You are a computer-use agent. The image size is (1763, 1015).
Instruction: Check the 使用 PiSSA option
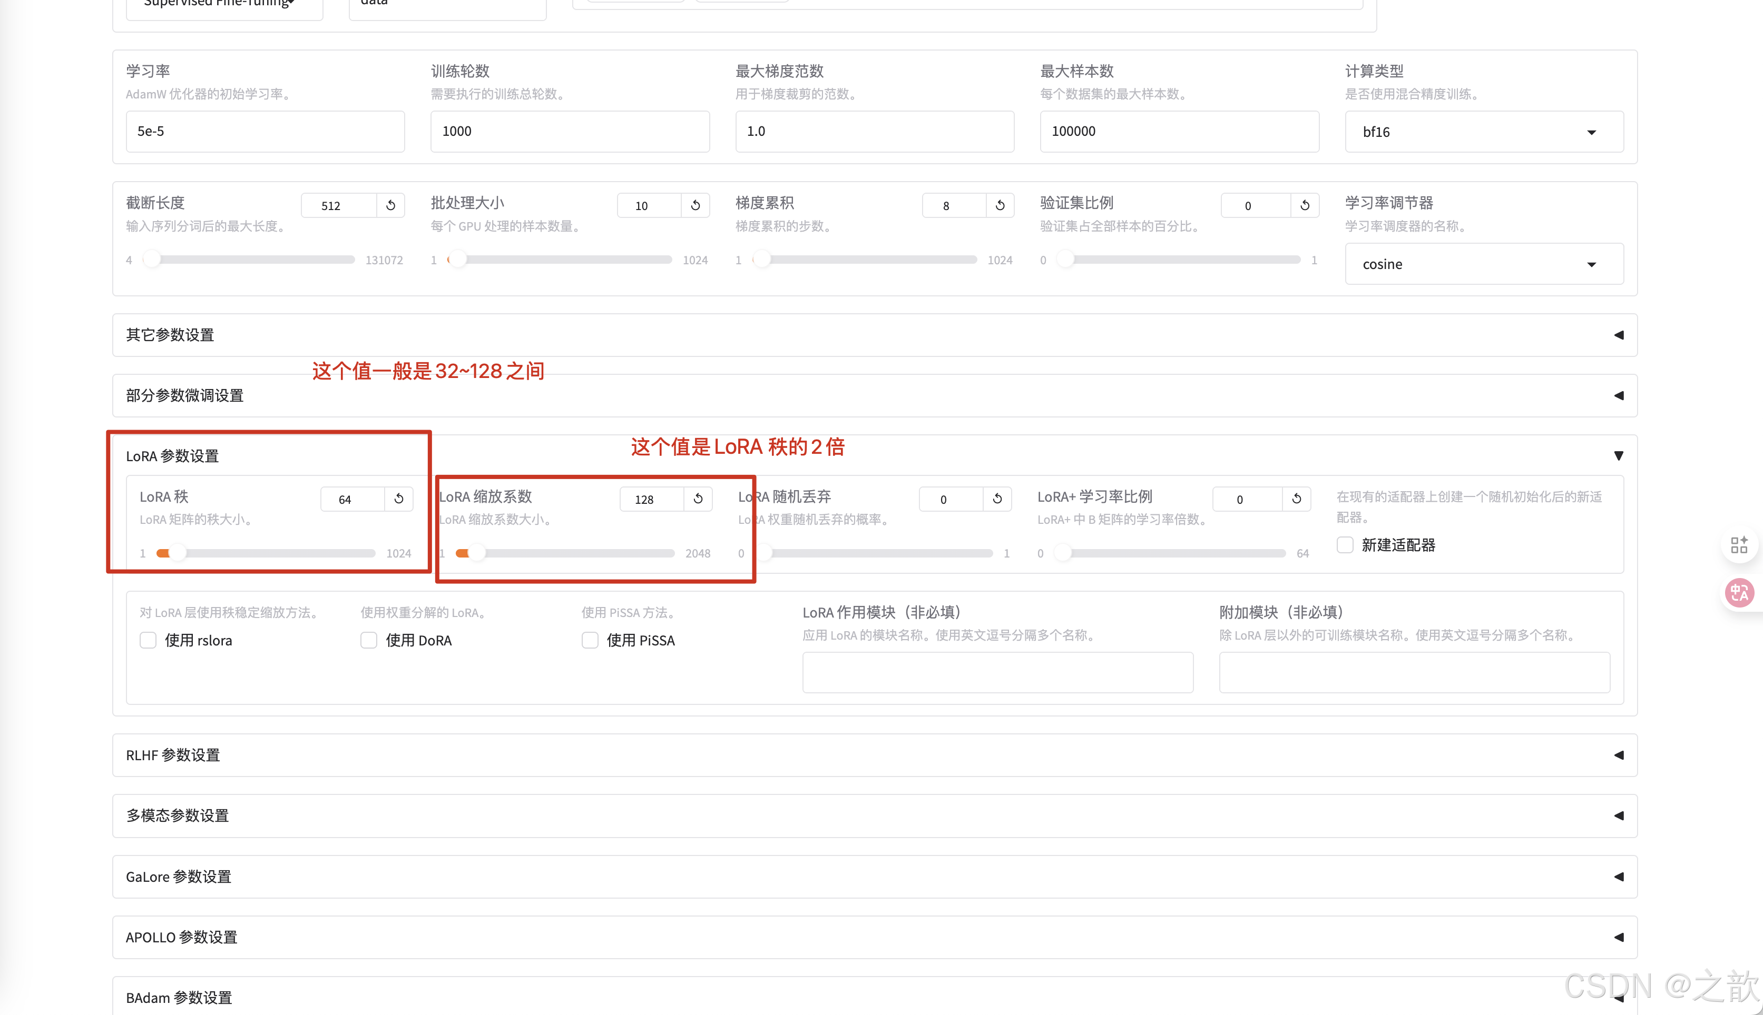tap(590, 640)
